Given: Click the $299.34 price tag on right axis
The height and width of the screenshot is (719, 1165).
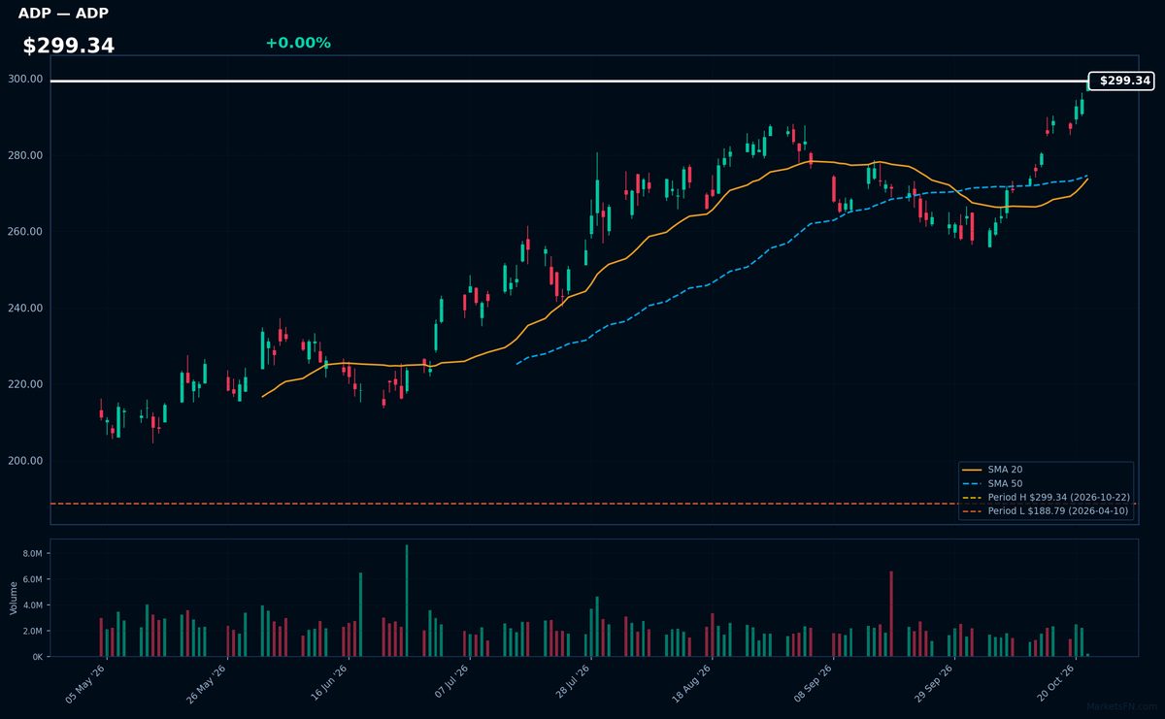Looking at the screenshot, I should pyautogui.click(x=1122, y=82).
